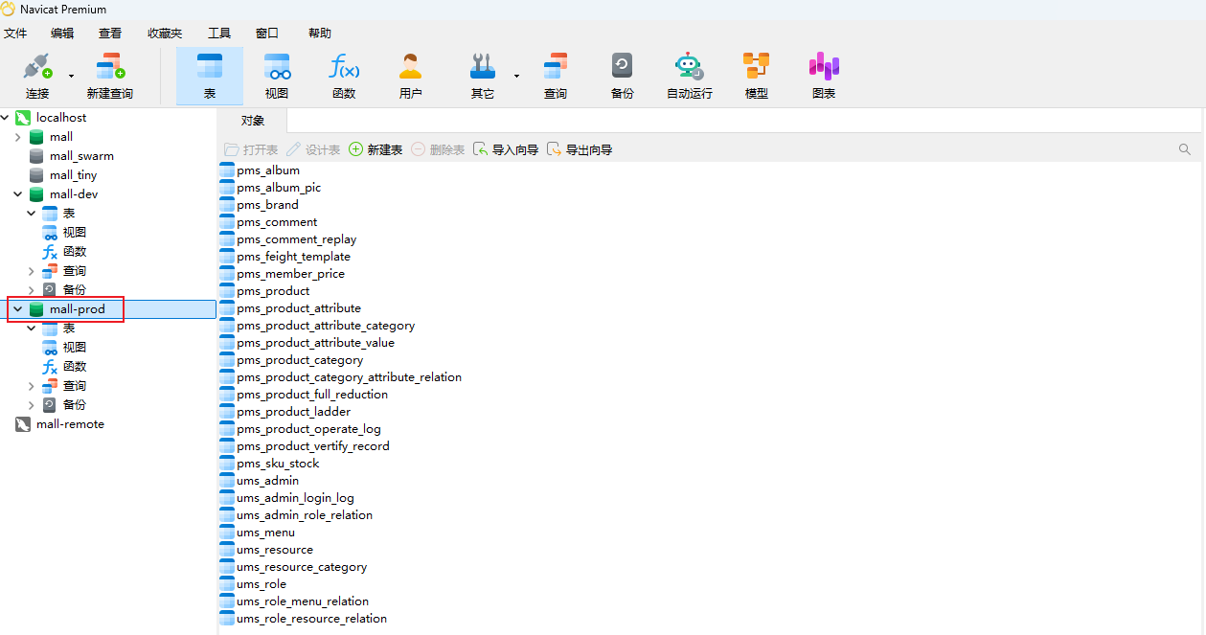
Task: Select the ums_resource_category table
Action: (x=302, y=567)
